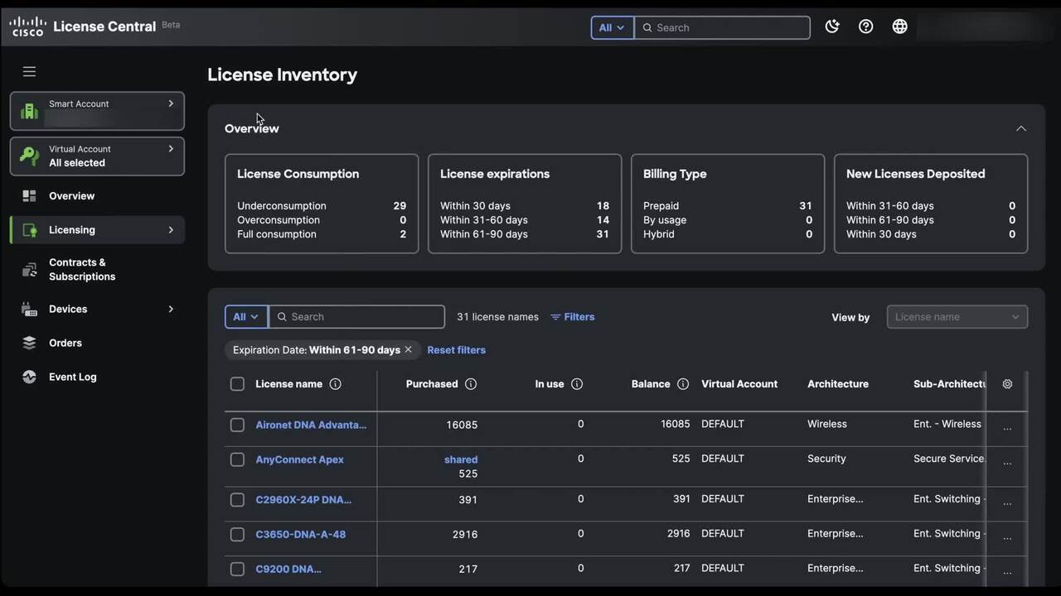Screen dimensions: 1061x596
Task: Open row actions for C9200 DNA
Action: point(1007,572)
